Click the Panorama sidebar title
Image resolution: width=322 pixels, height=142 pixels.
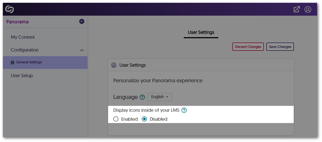[x=18, y=22]
